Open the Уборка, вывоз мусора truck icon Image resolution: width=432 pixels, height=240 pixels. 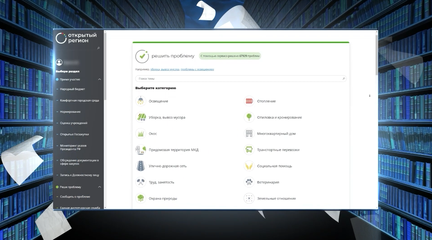click(140, 117)
